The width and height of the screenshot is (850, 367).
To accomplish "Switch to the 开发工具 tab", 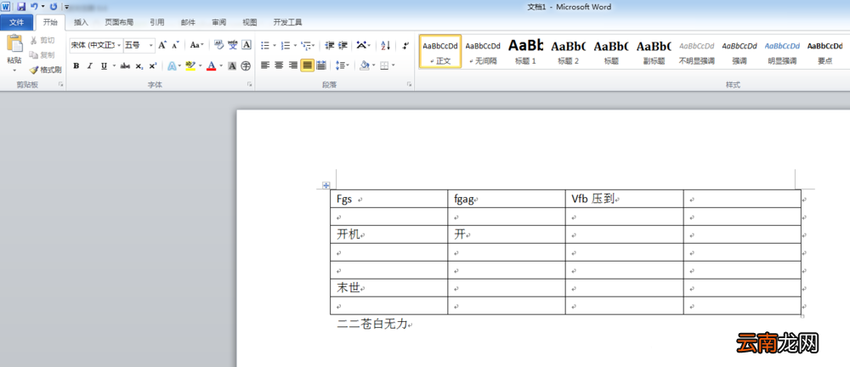I will (288, 22).
